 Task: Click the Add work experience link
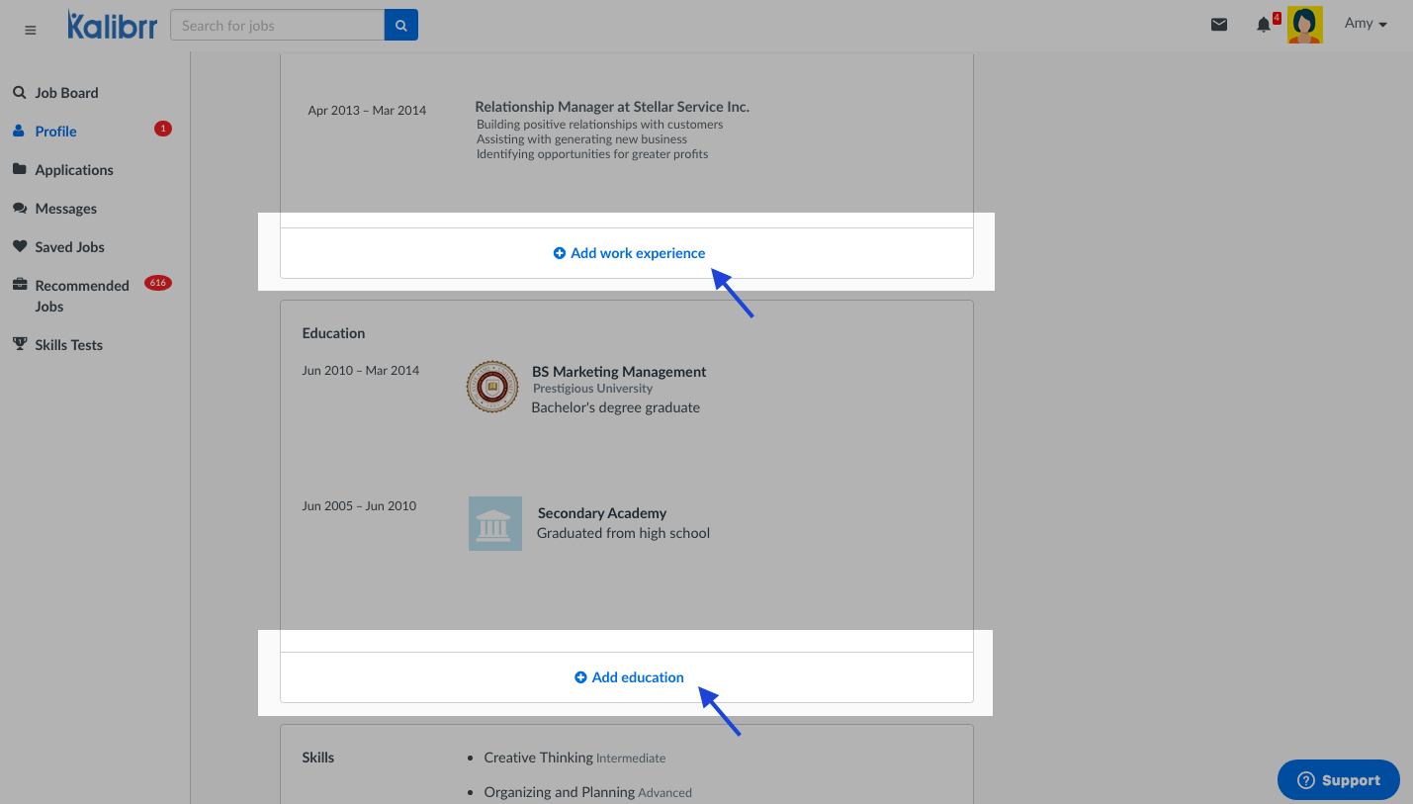pyautogui.click(x=629, y=253)
